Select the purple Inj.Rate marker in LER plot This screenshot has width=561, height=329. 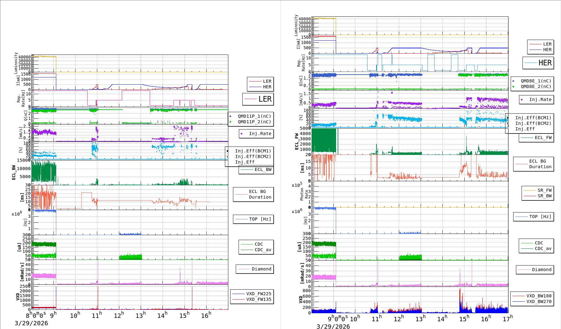click(x=241, y=134)
